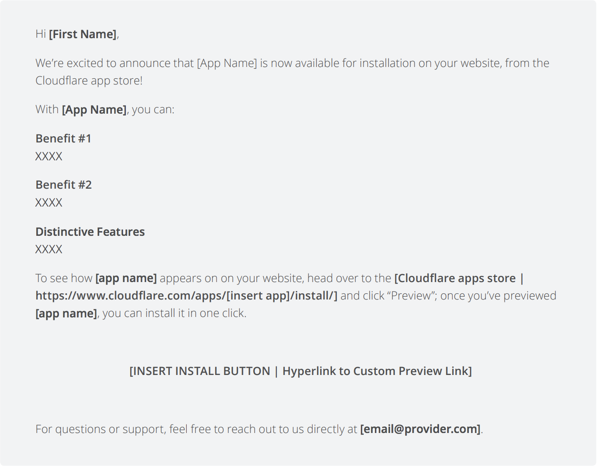Select the Benefit #1 heading
598x466 pixels.
click(x=63, y=139)
